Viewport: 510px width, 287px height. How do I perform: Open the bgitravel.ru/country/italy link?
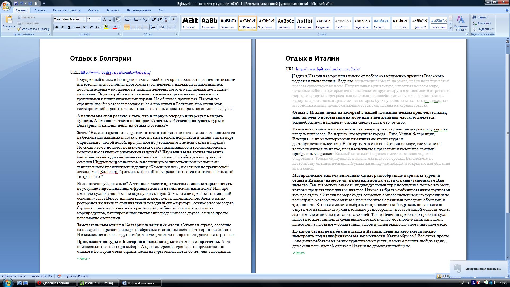[328, 69]
